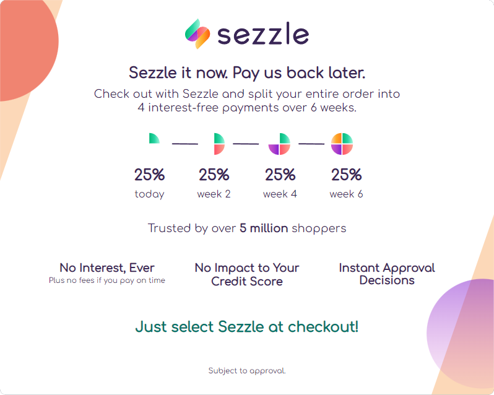The width and height of the screenshot is (494, 395).
Task: Click the half-pie icon above week 2
Action: [219, 144]
